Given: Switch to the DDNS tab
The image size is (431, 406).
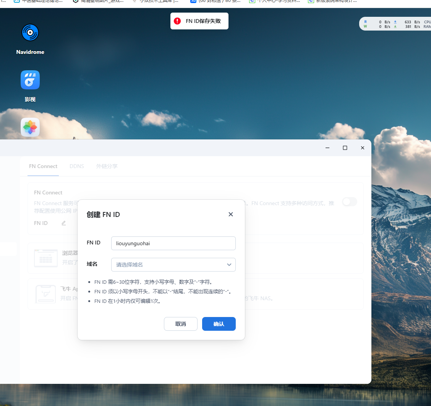Looking at the screenshot, I should point(76,166).
